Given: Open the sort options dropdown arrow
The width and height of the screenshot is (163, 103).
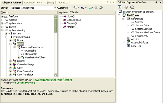Looking at the screenshot, I should (x=79, y=8).
